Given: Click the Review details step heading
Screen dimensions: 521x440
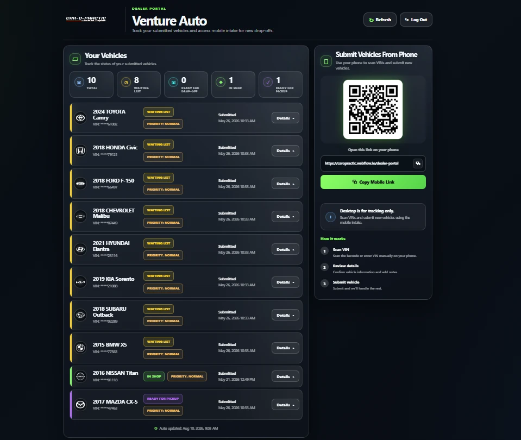Looking at the screenshot, I should point(346,266).
